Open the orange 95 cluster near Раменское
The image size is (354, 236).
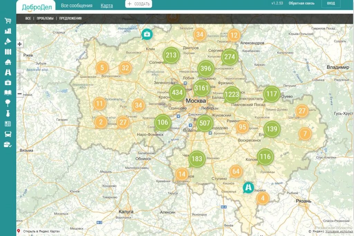pos(242,127)
